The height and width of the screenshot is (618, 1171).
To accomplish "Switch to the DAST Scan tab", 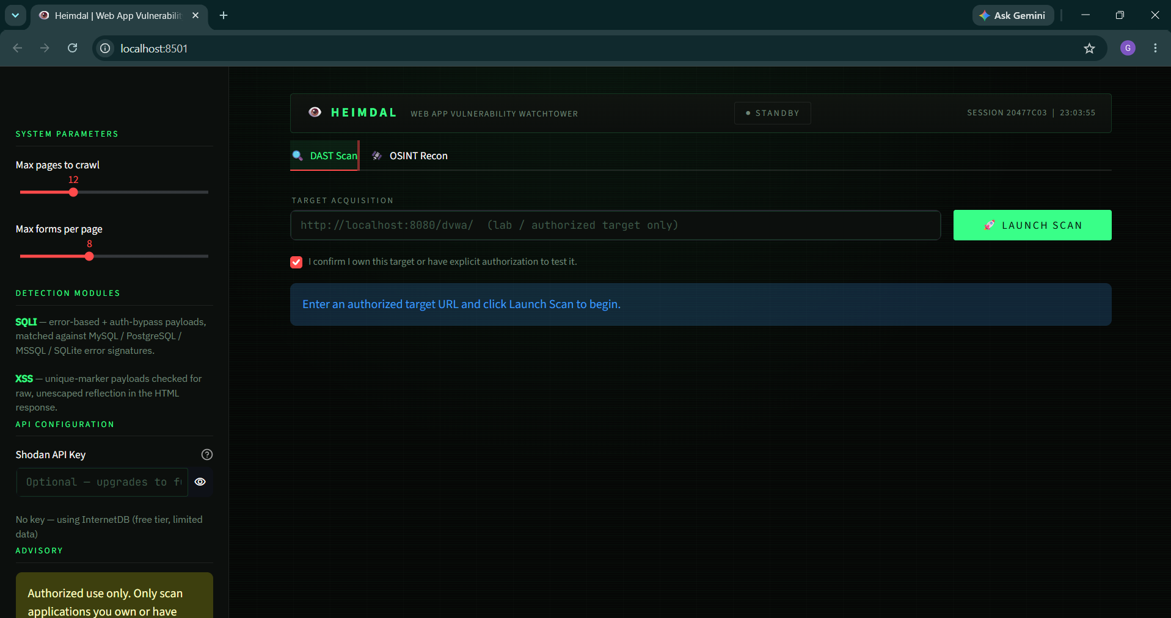I will point(324,156).
